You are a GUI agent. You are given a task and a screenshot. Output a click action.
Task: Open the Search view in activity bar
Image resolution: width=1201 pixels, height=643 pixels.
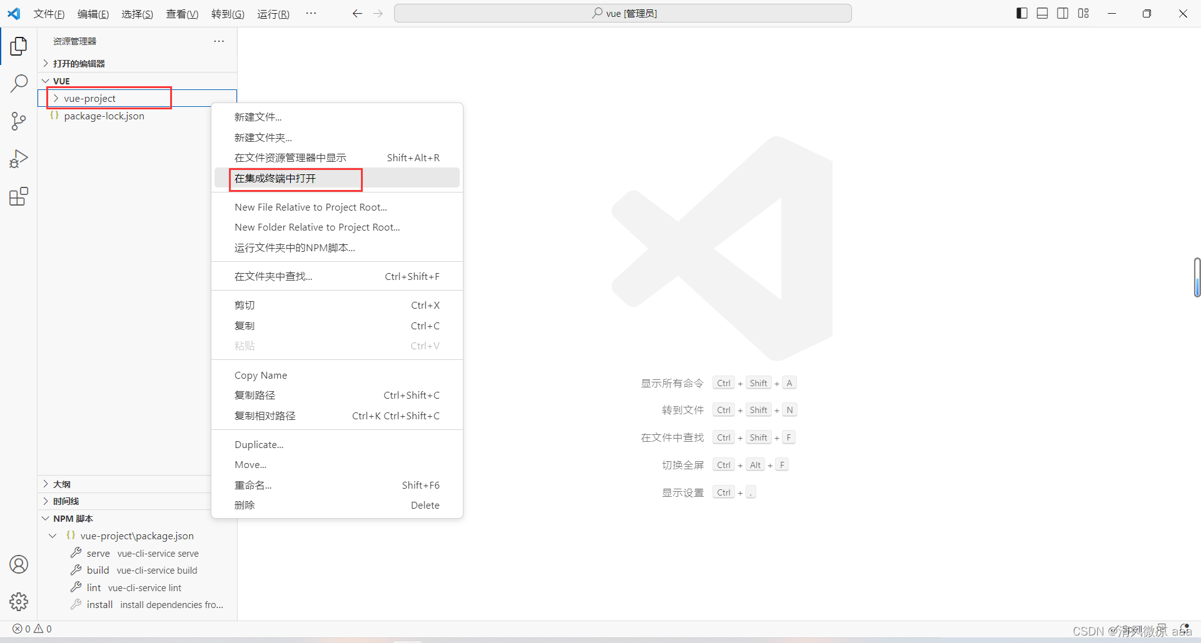coord(19,83)
